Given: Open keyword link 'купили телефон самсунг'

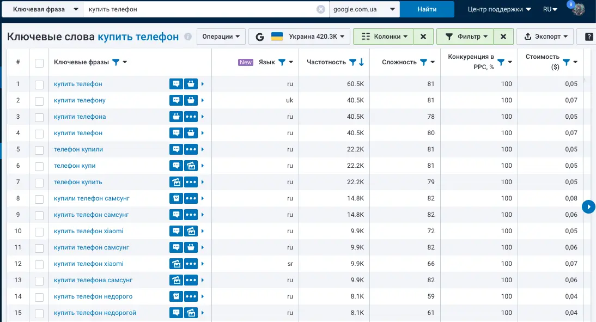Looking at the screenshot, I should [x=92, y=198].
